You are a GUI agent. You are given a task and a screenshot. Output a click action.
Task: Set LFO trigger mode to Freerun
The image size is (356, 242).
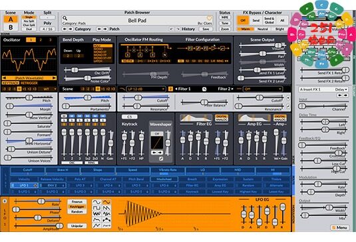[77, 202]
